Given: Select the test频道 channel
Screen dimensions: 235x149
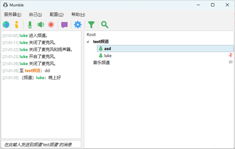Looking at the screenshot, I should [101, 41].
